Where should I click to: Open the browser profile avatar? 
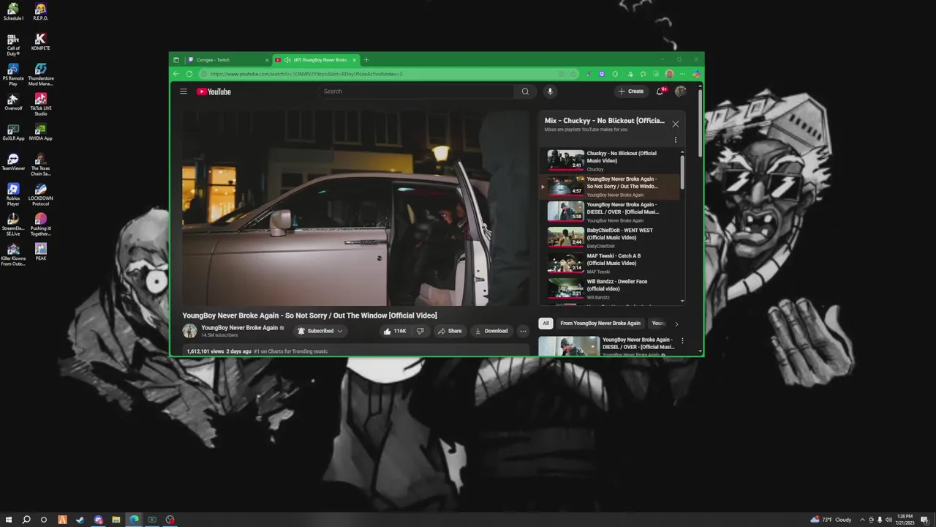click(x=669, y=74)
